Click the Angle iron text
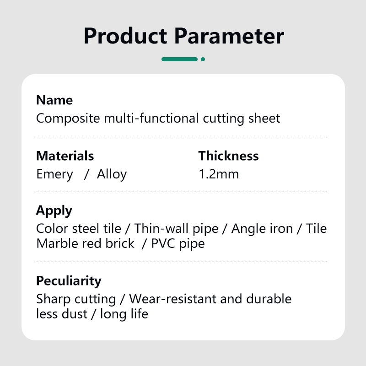The image size is (366, 366). click(262, 229)
